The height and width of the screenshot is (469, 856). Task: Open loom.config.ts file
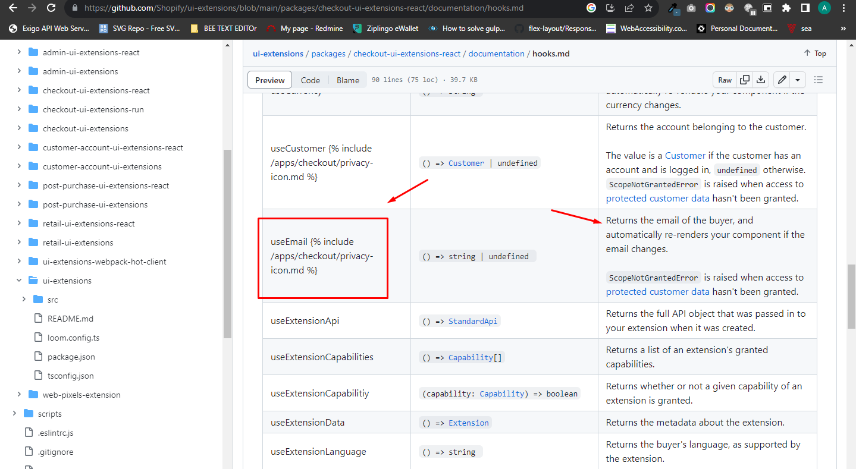[x=73, y=338]
